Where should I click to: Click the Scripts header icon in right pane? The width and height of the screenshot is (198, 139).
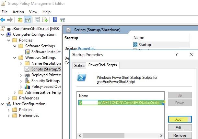click(68, 30)
